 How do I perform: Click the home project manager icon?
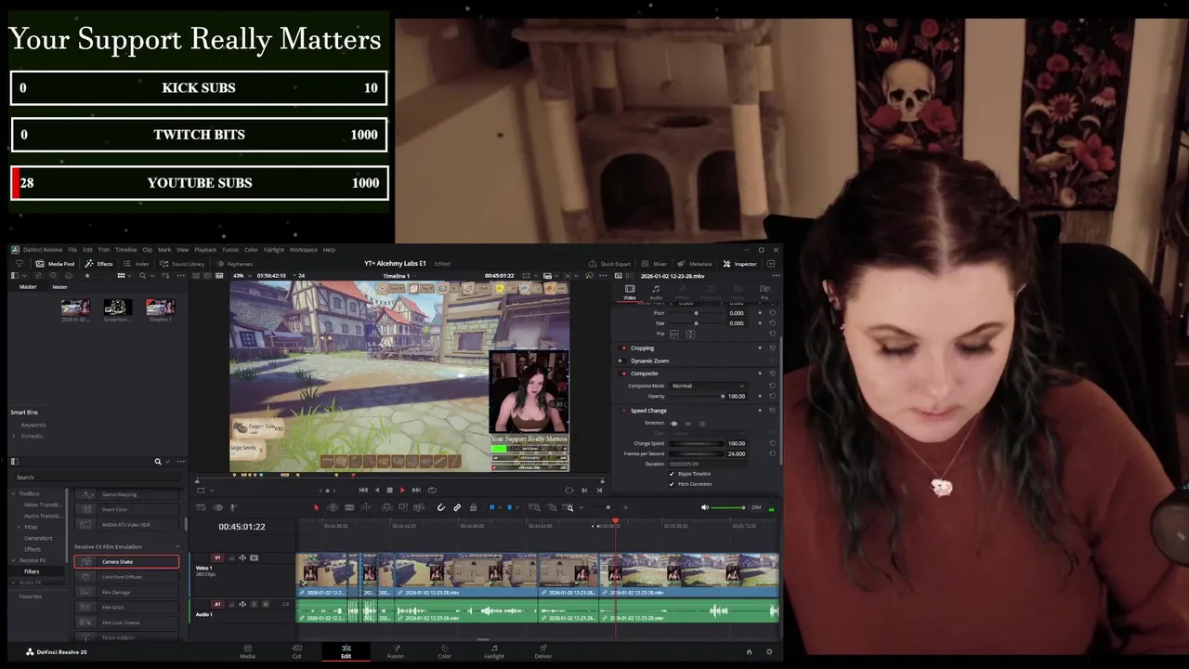[750, 651]
